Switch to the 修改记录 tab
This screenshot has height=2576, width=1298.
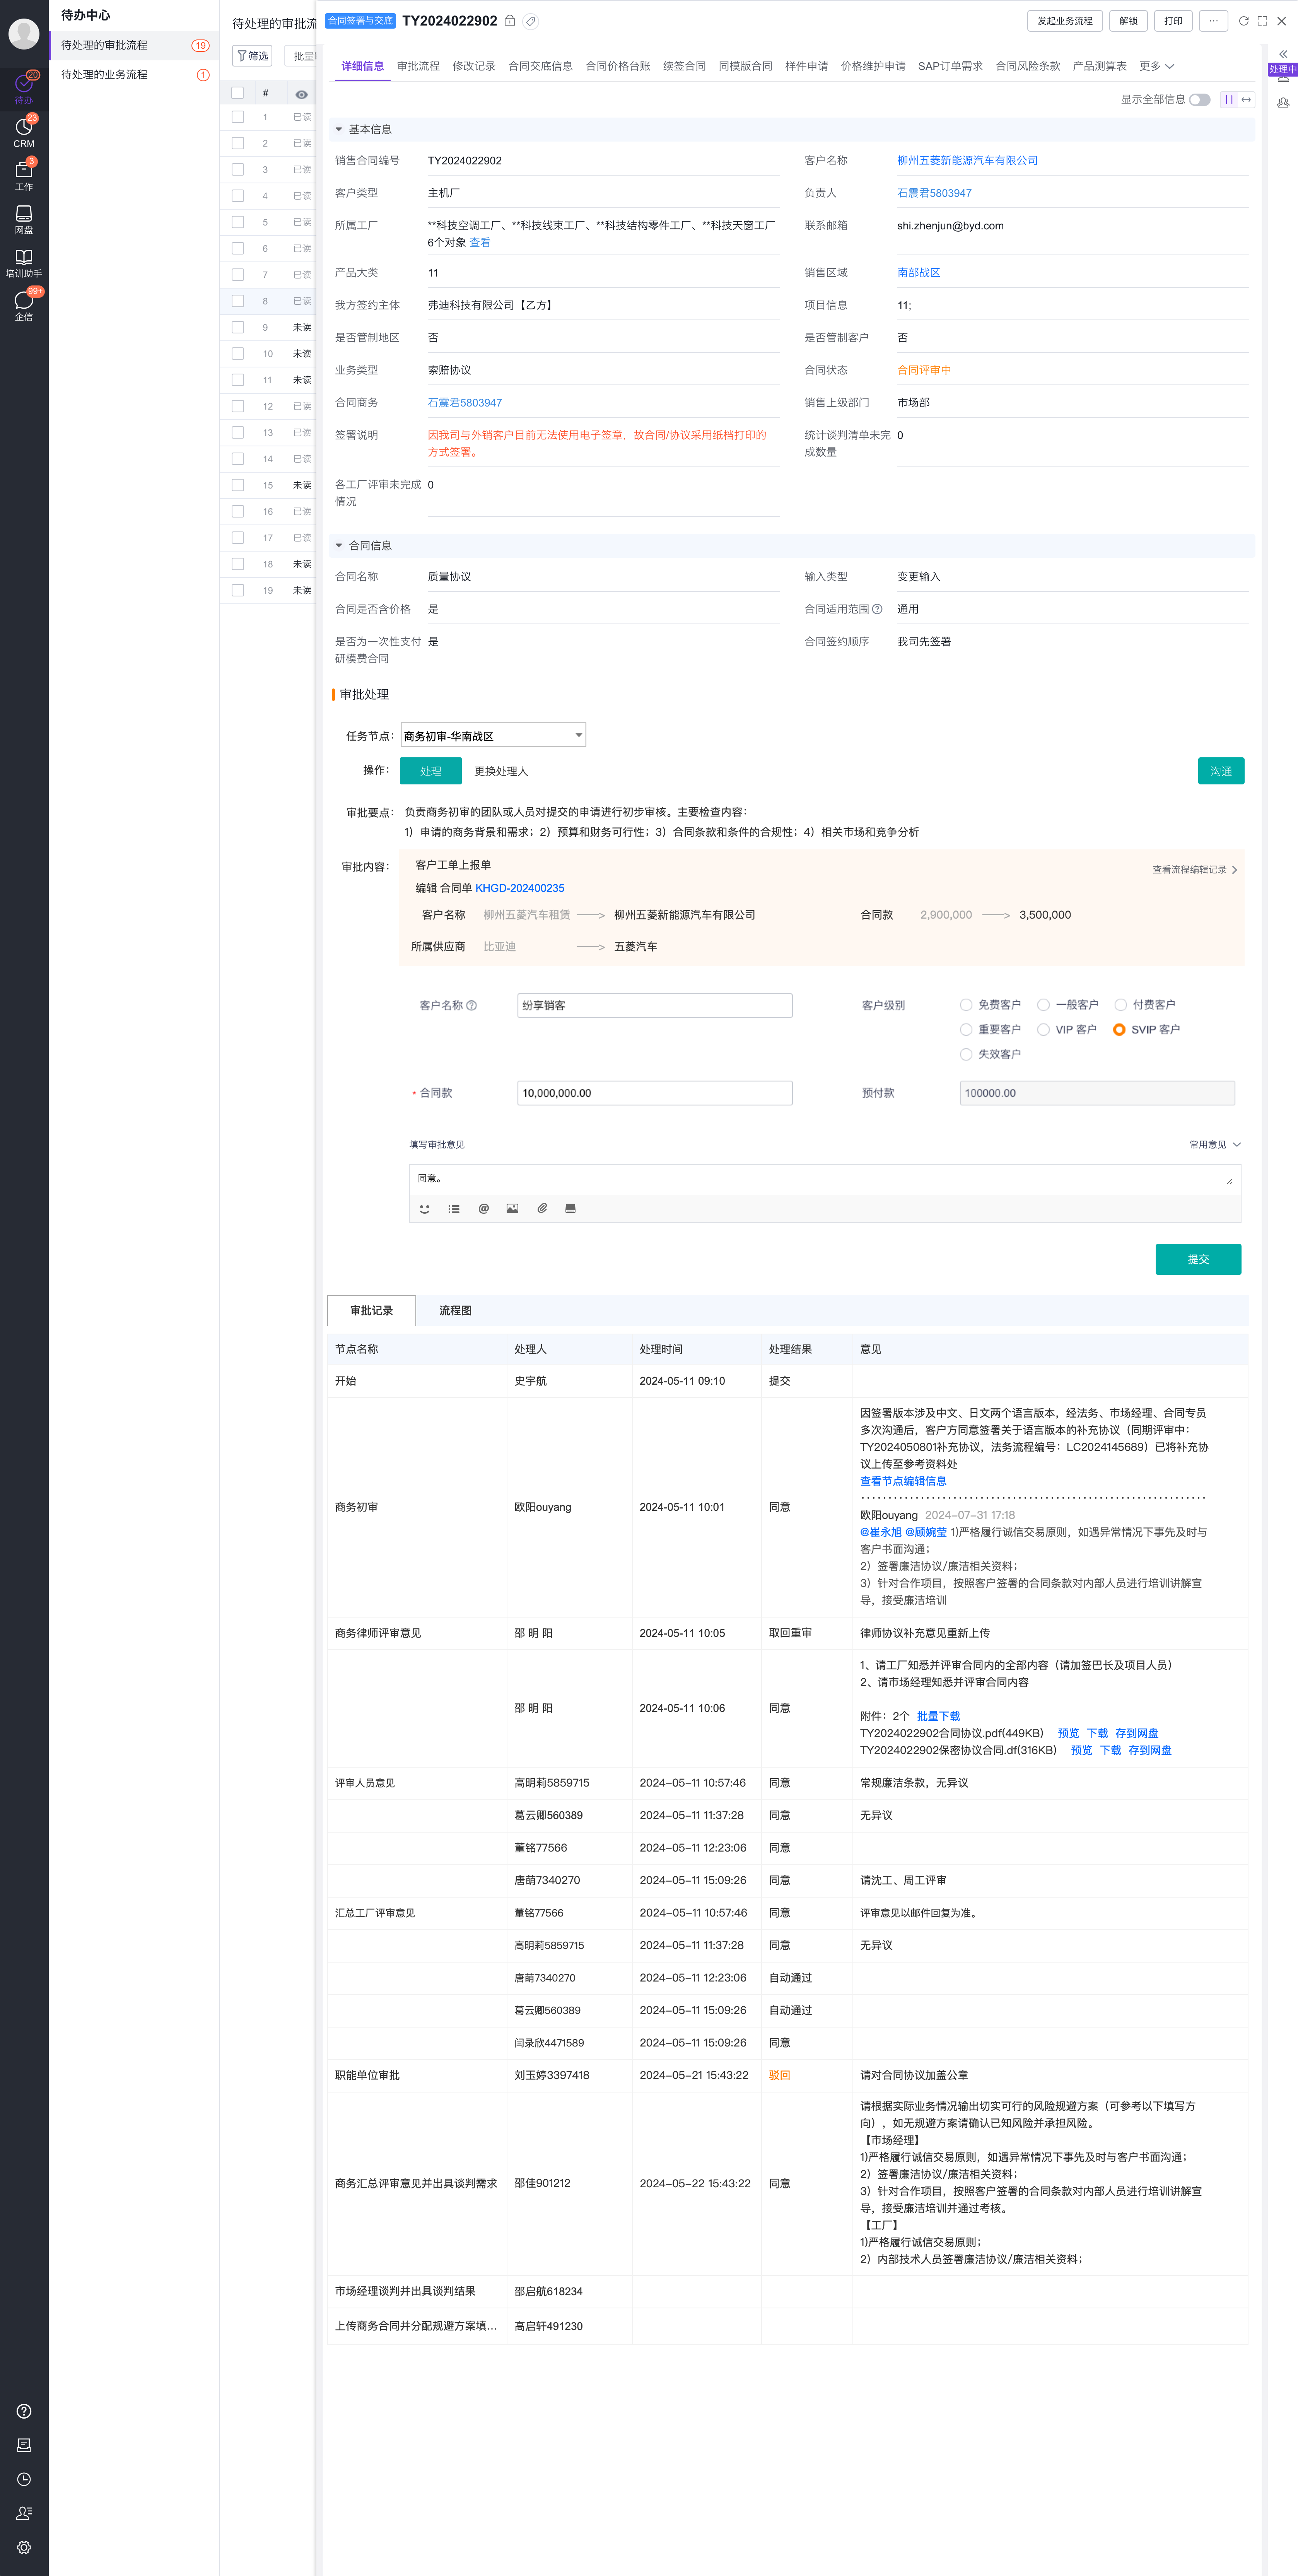pyautogui.click(x=474, y=66)
